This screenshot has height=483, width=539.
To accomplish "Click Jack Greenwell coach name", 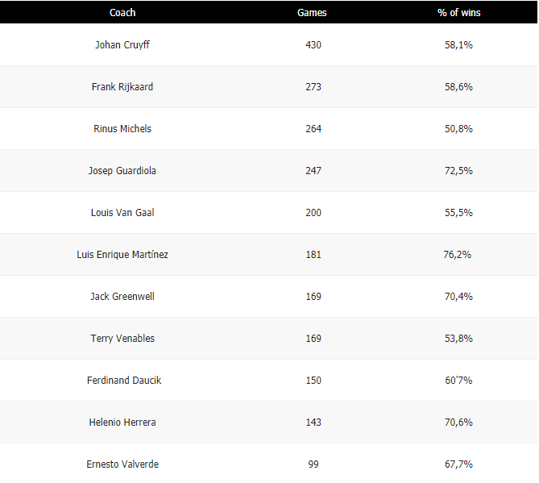I will click(x=122, y=297).
